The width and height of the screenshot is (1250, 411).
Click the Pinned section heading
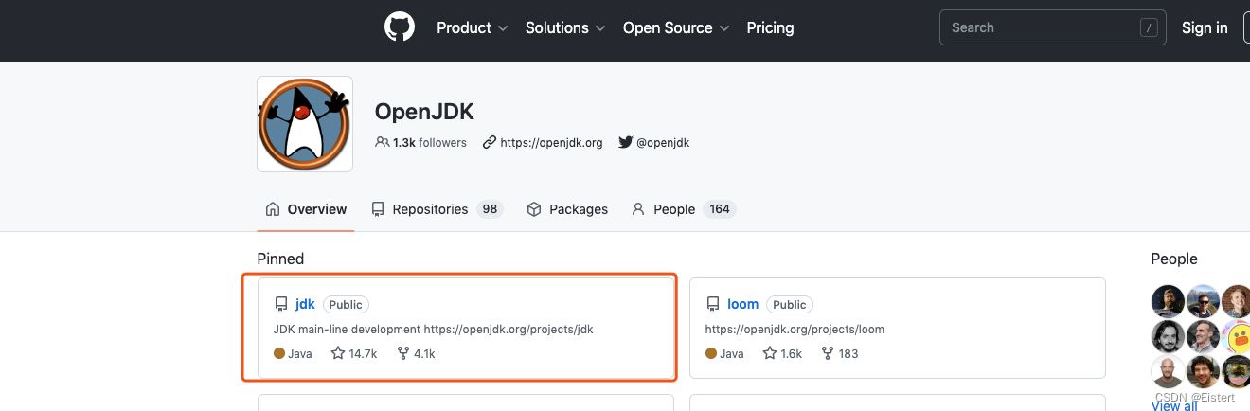280,259
